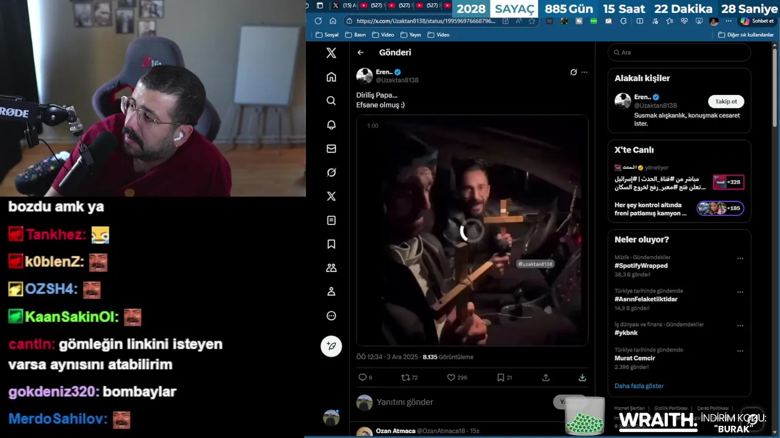Click the X logo in the sidebar
780x438 pixels.
(x=331, y=53)
